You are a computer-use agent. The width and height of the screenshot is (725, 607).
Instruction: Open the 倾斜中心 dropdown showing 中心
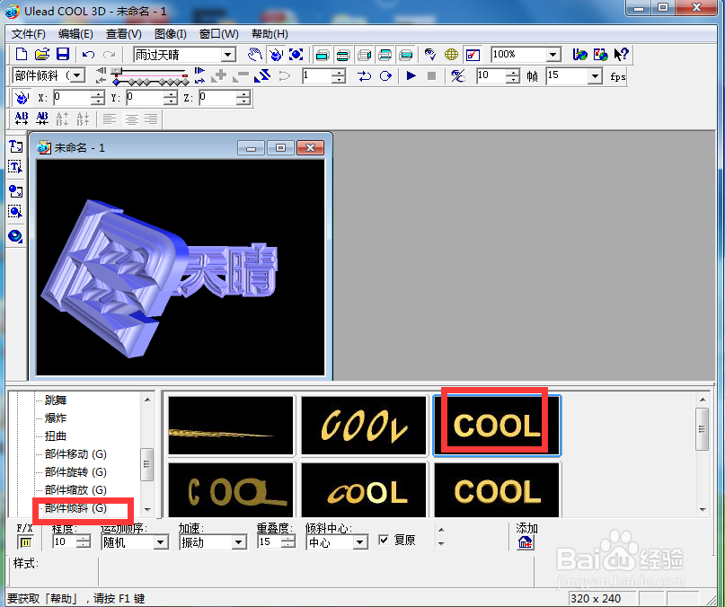coord(360,542)
